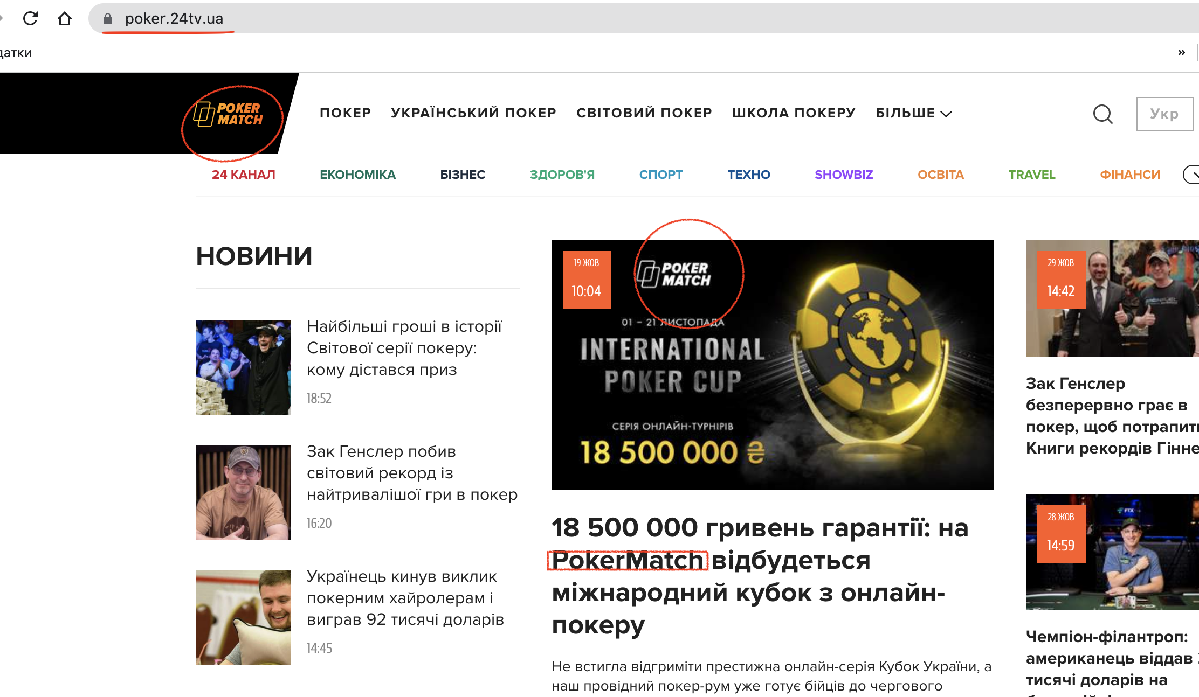1199x697 pixels.
Task: Visit the SHOWBIZ category link
Action: click(x=844, y=175)
